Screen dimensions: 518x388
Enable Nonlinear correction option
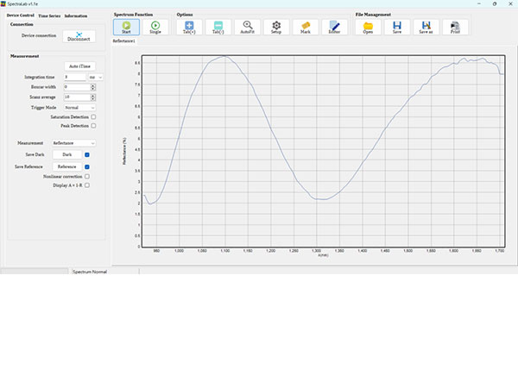coord(87,176)
